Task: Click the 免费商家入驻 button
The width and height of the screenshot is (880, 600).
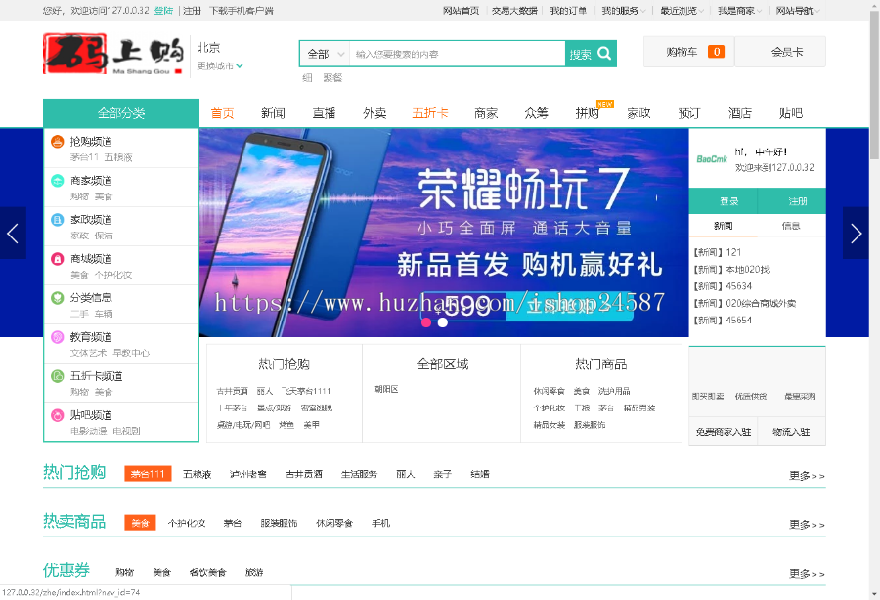Action: 723,432
